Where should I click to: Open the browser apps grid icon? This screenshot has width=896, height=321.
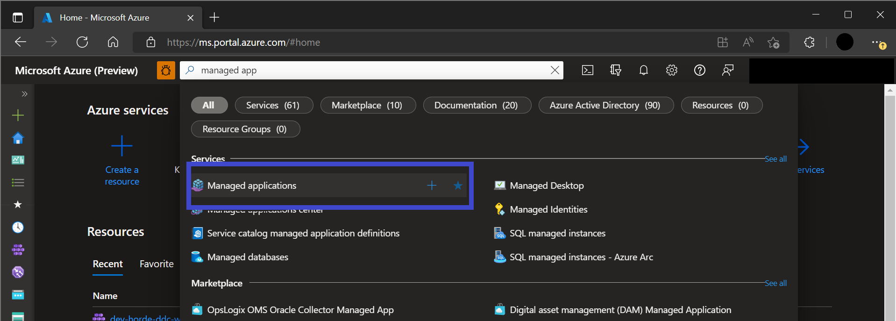[723, 43]
